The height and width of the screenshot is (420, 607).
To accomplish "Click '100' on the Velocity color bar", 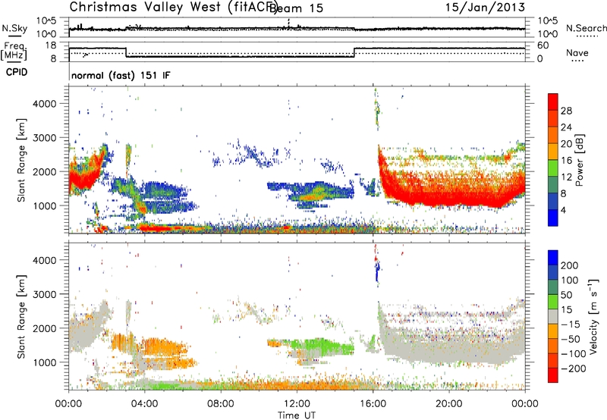I will pyautogui.click(x=569, y=281).
